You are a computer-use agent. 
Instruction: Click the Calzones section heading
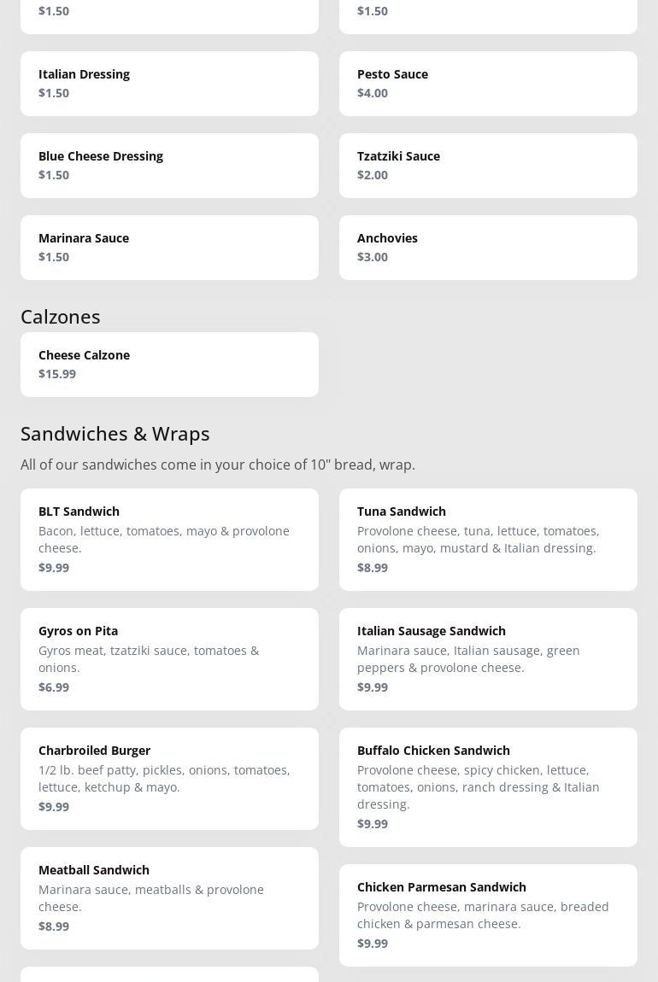(x=61, y=317)
